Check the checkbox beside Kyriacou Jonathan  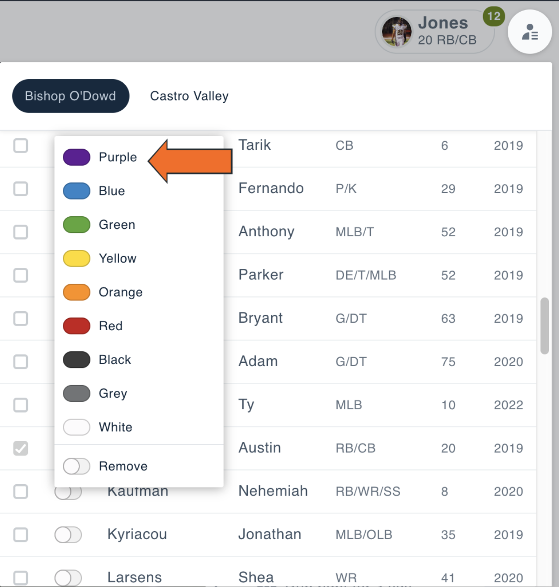tap(20, 535)
